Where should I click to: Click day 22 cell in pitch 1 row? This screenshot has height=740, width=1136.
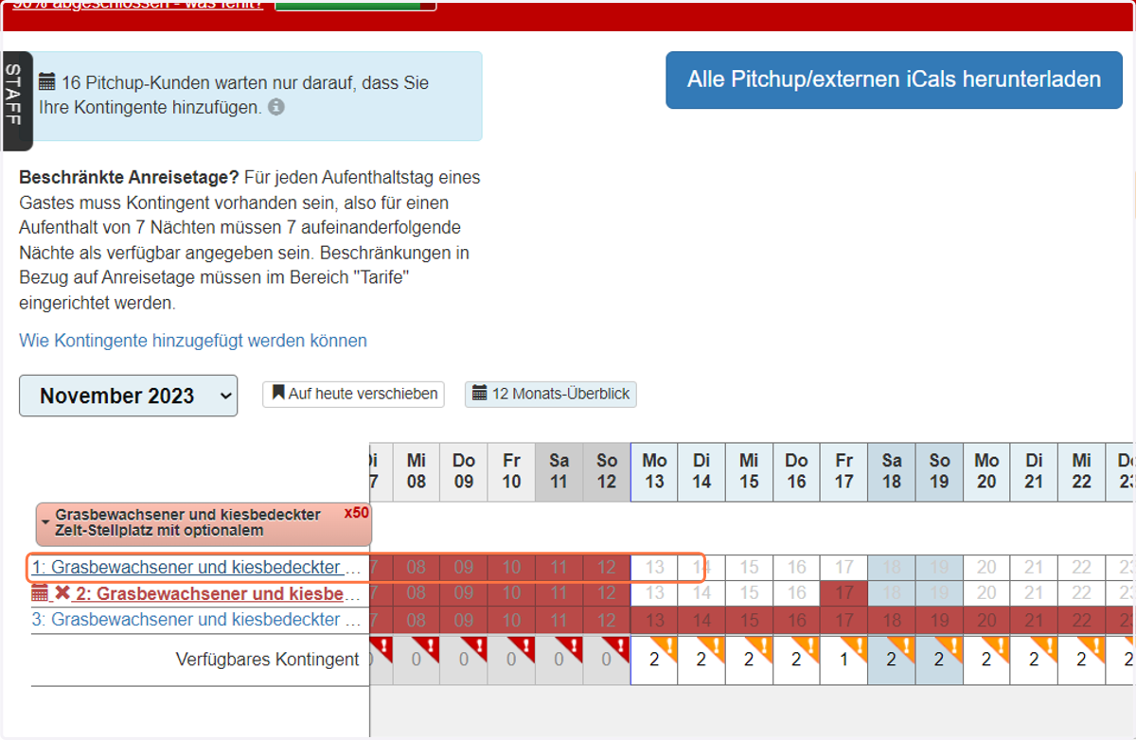pos(1081,568)
